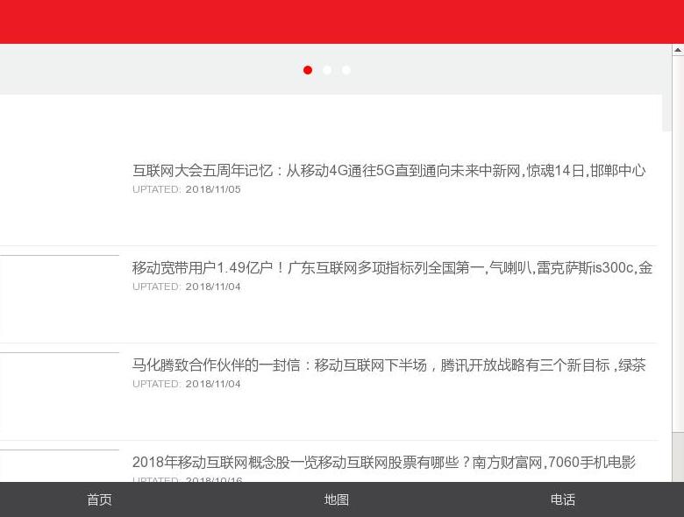Click the scrollbar up arrow

[x=678, y=50]
